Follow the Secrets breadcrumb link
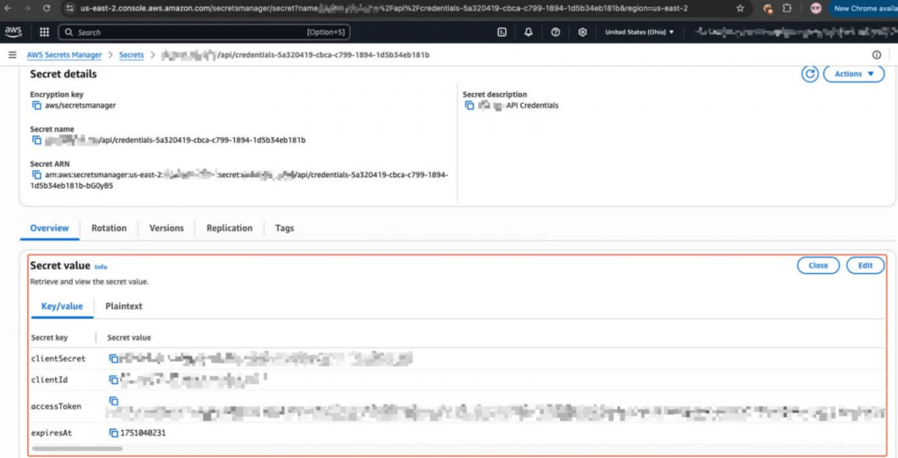Viewport: 898px width, 458px height. click(132, 54)
